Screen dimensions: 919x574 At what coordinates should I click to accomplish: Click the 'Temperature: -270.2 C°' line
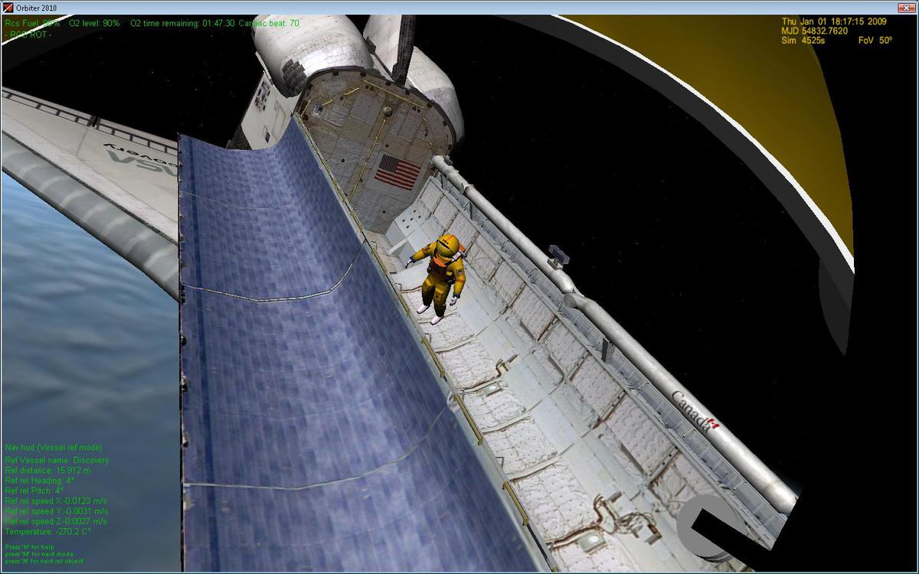(x=47, y=531)
